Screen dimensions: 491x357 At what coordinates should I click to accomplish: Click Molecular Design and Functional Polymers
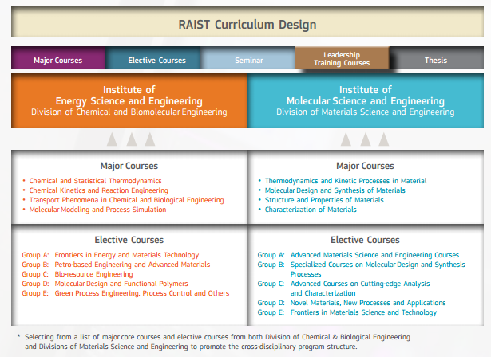pyautogui.click(x=121, y=284)
